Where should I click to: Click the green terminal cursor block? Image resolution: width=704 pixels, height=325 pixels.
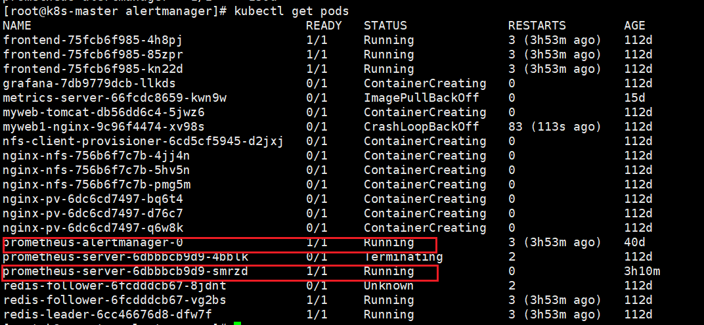(238, 323)
